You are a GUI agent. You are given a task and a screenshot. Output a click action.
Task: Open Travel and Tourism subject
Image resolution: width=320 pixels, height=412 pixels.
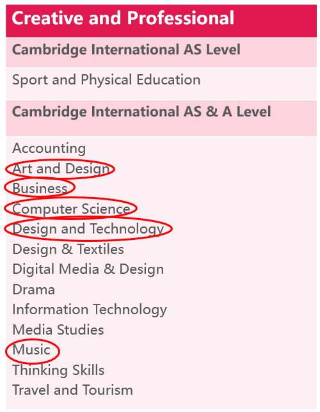point(72,390)
